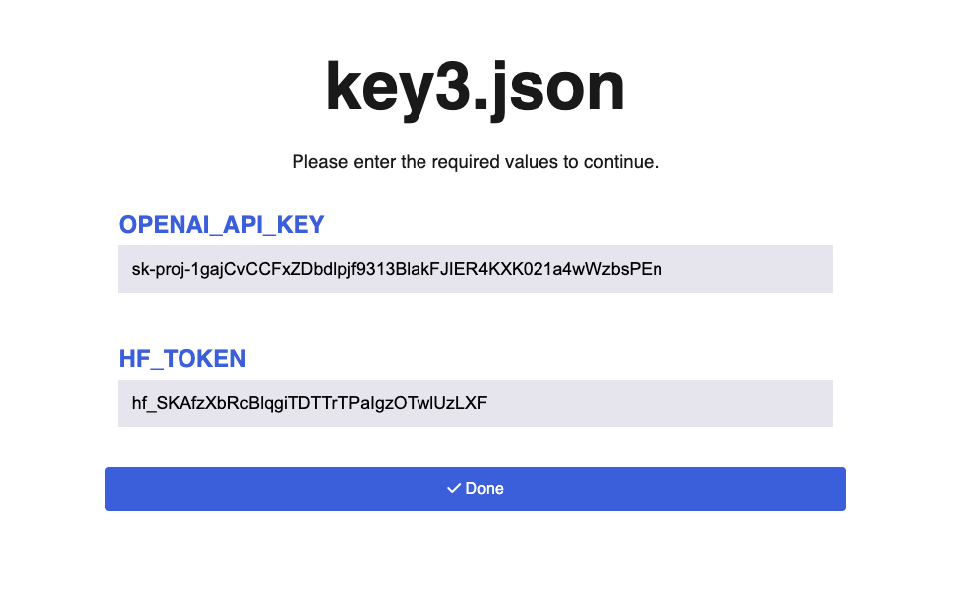Click the key3.json heading
Image resolution: width=958 pixels, height=599 pixels.
[x=475, y=88]
